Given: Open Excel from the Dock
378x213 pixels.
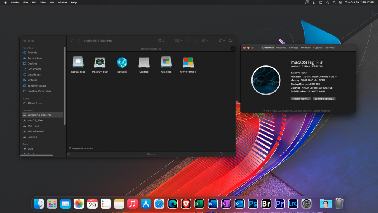Looking at the screenshot, I should click(x=199, y=204).
